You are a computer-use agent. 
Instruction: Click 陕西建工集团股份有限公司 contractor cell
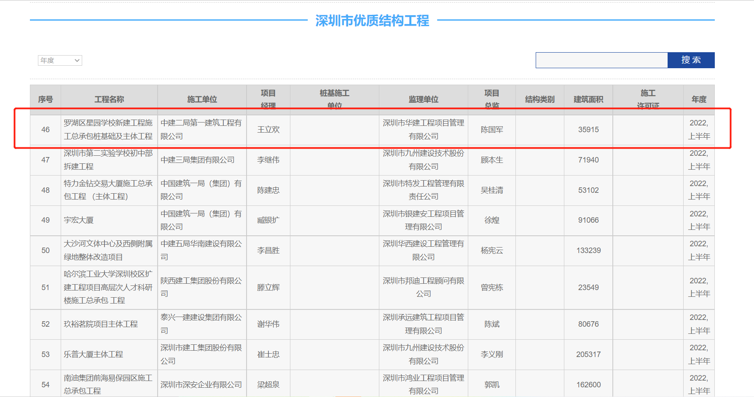(x=201, y=287)
